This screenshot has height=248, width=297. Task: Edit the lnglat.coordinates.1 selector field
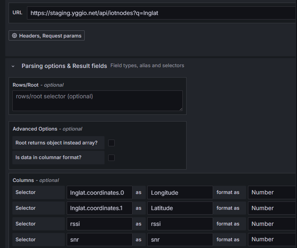(99, 208)
